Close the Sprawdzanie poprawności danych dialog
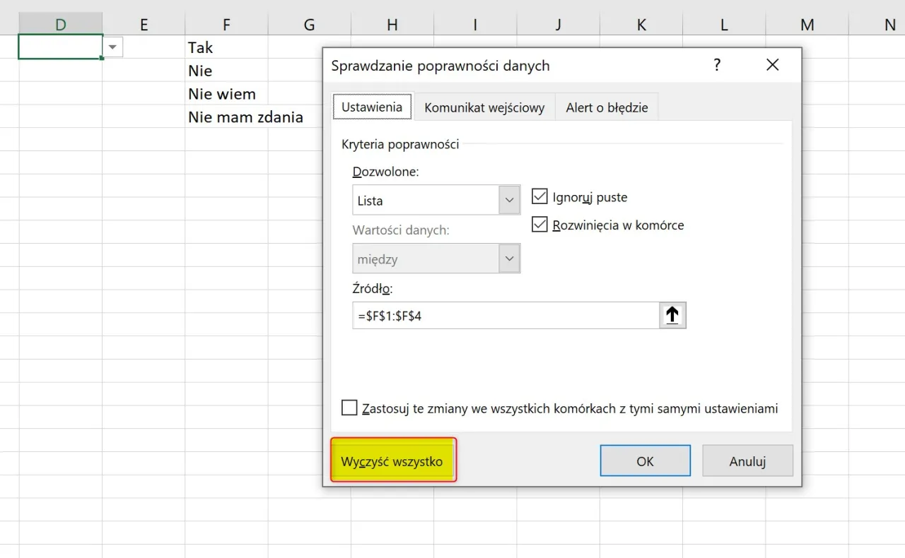905x558 pixels. (x=772, y=66)
